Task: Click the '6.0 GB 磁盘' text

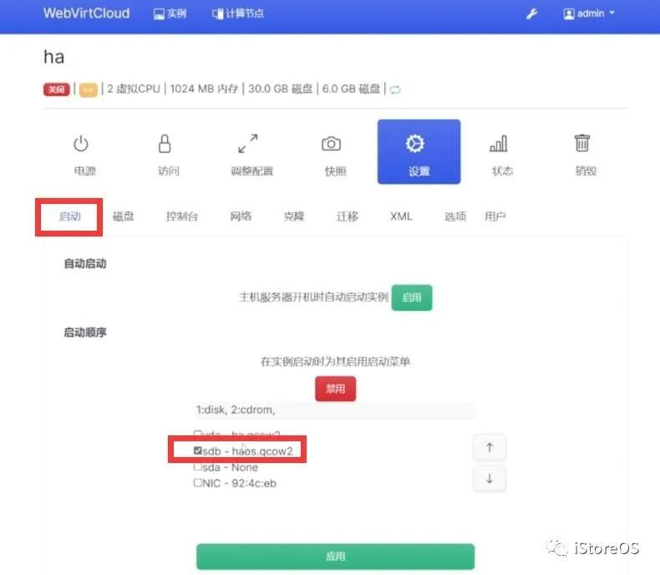Action: pyautogui.click(x=351, y=89)
